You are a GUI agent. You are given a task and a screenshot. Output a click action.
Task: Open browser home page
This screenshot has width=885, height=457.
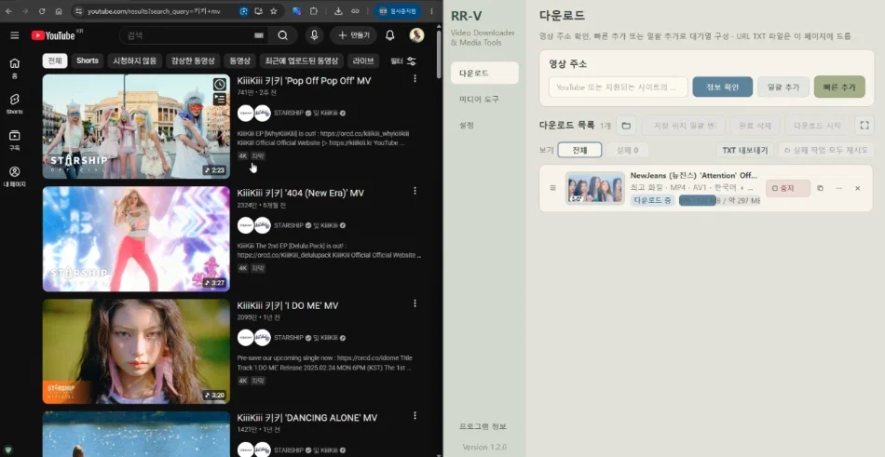[59, 11]
